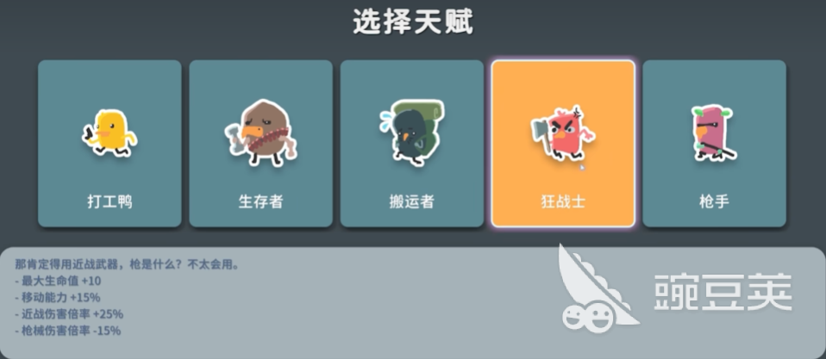Click the dark duck carrying green backpack
The height and width of the screenshot is (359, 826).
point(411,132)
